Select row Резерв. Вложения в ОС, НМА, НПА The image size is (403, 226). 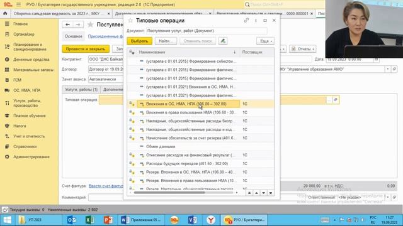tap(200, 172)
